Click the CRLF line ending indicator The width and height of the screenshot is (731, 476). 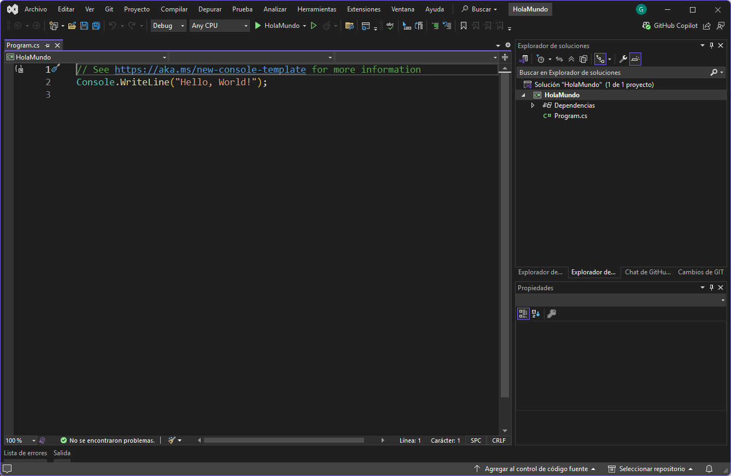tap(499, 440)
